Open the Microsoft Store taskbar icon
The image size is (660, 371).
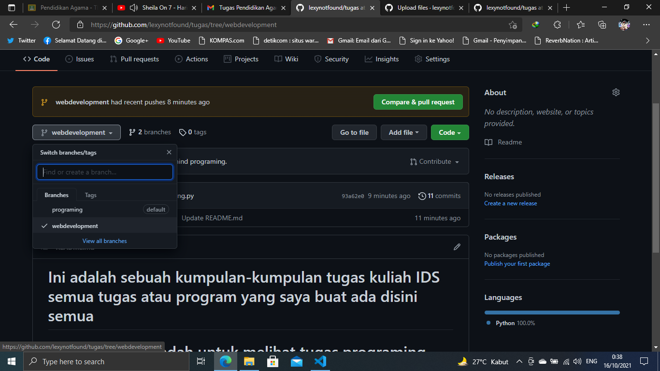(x=273, y=361)
